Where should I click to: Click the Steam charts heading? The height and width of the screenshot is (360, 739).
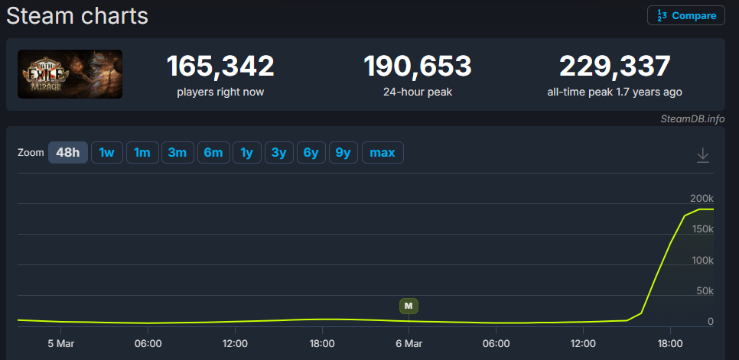click(77, 17)
